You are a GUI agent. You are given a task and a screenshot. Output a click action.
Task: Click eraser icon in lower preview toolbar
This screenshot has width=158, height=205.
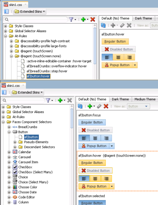pyautogui.click(x=99, y=106)
